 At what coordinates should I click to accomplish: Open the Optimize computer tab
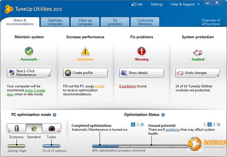coord(55,22)
